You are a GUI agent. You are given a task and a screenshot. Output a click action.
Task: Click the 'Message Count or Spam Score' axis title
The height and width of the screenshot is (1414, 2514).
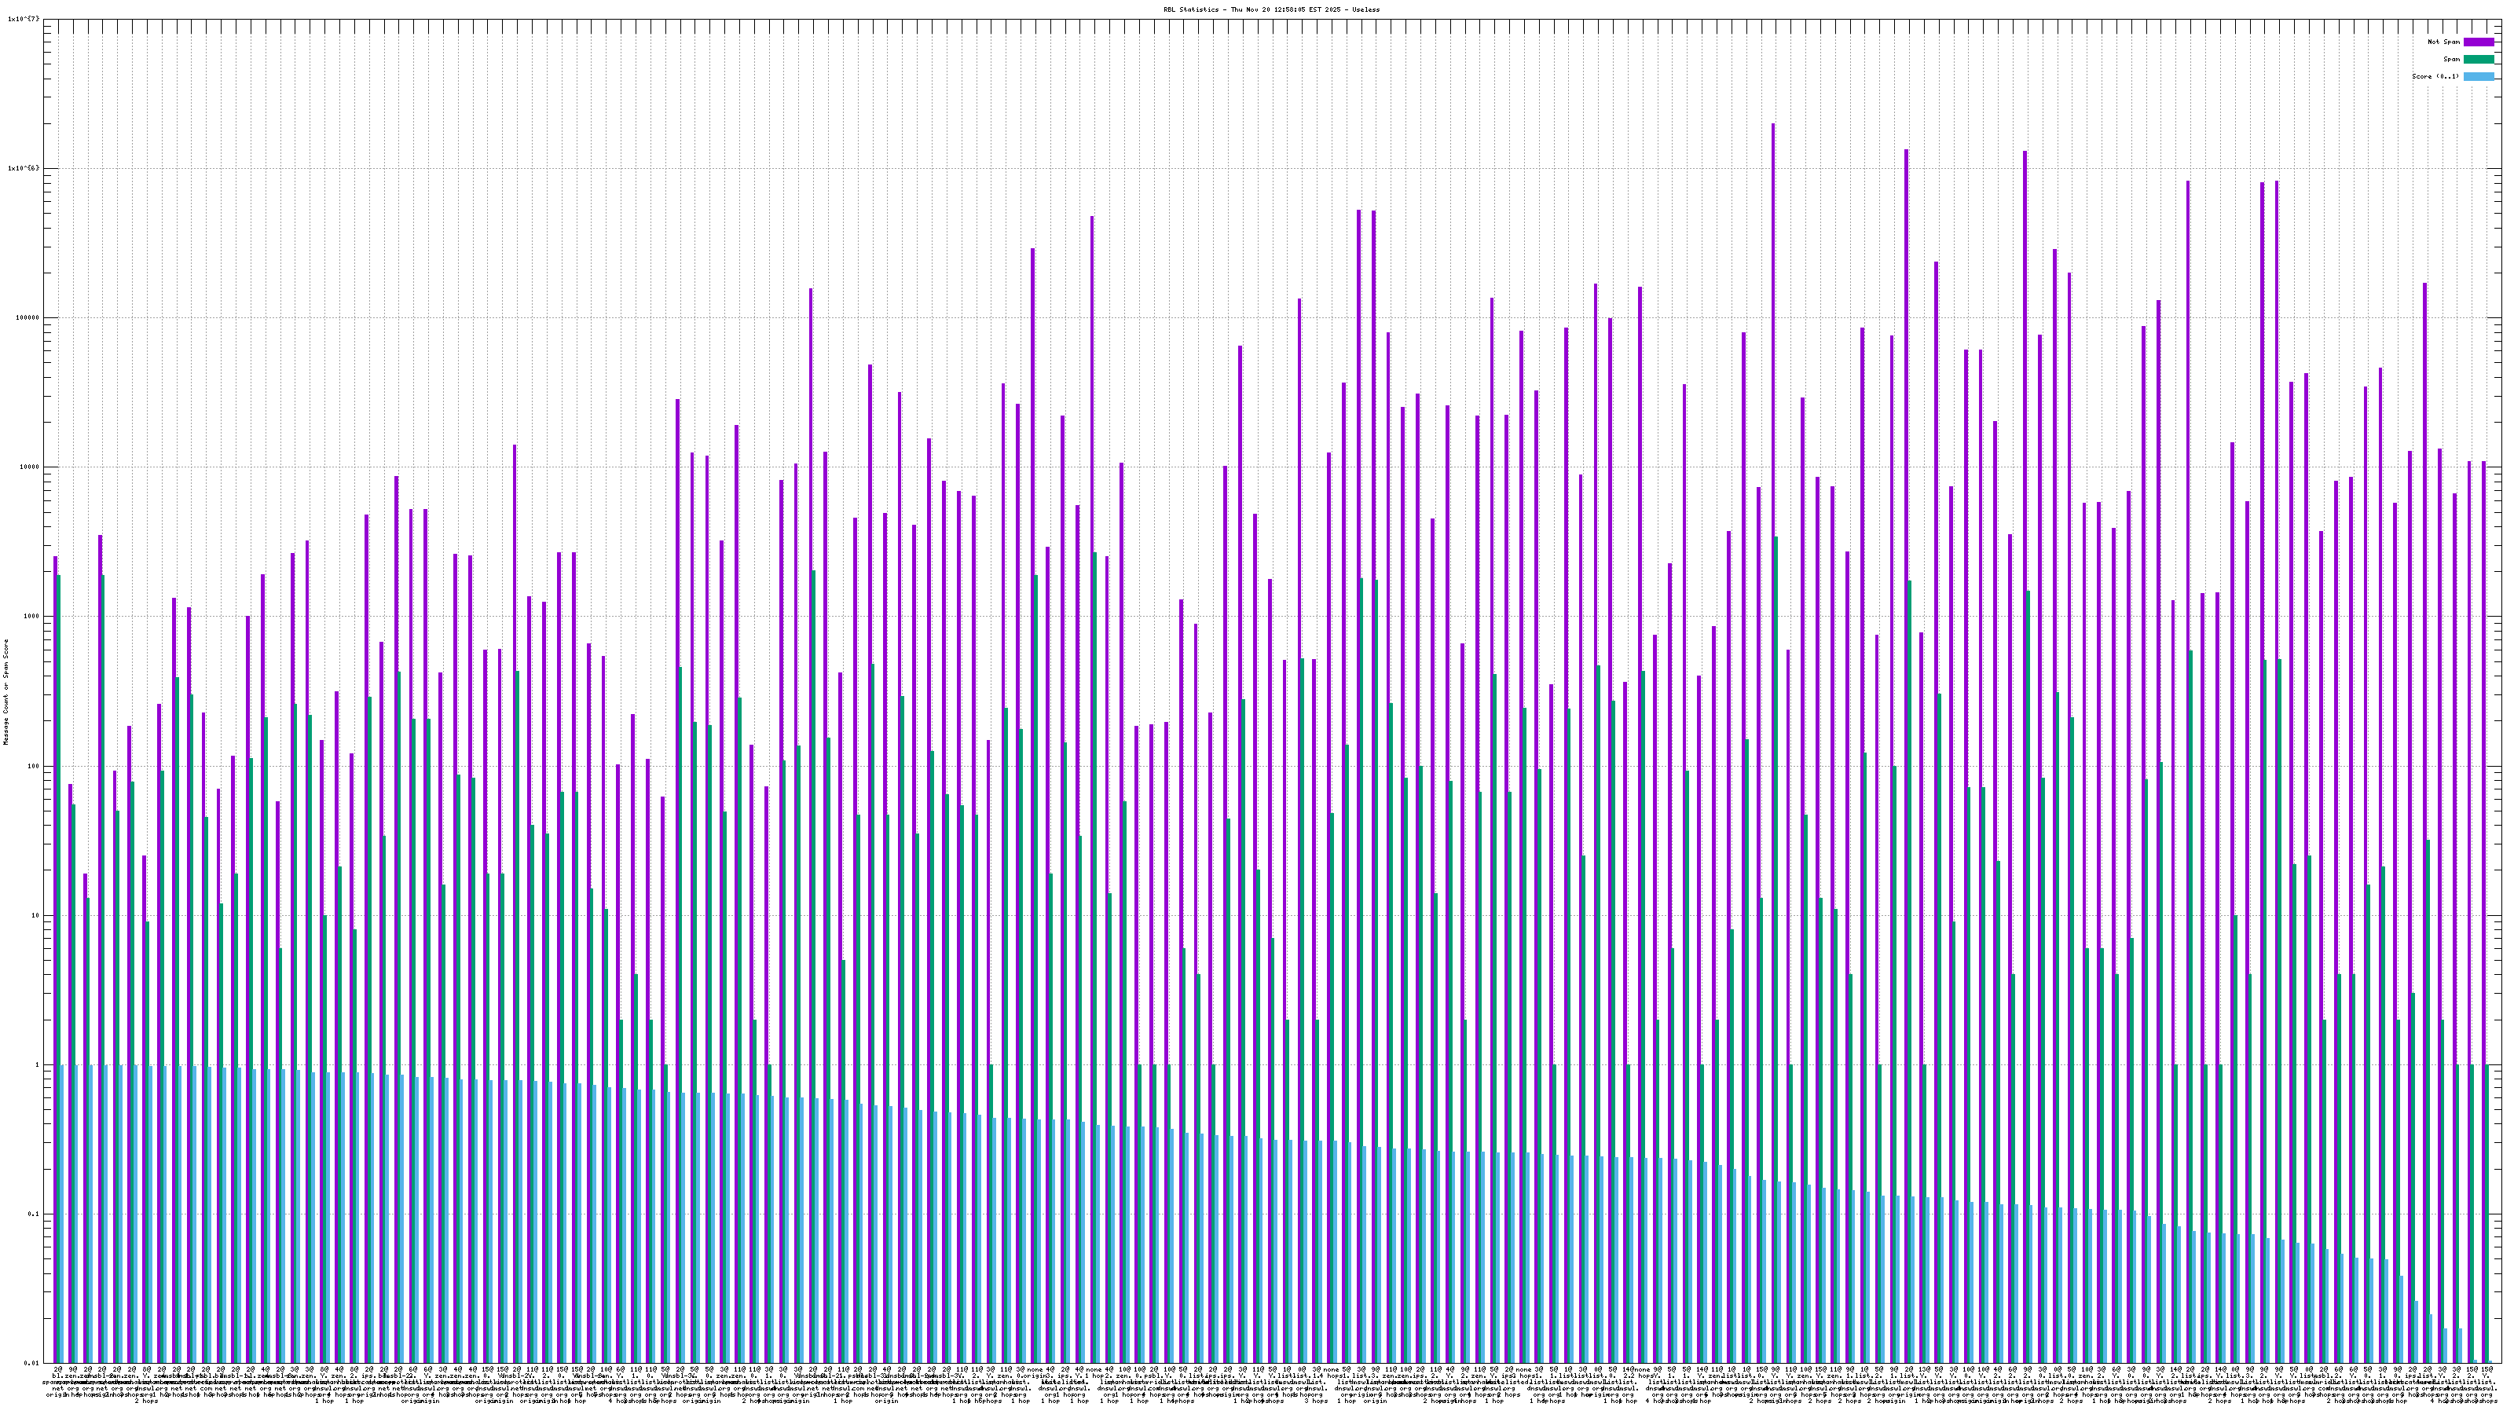5,692
